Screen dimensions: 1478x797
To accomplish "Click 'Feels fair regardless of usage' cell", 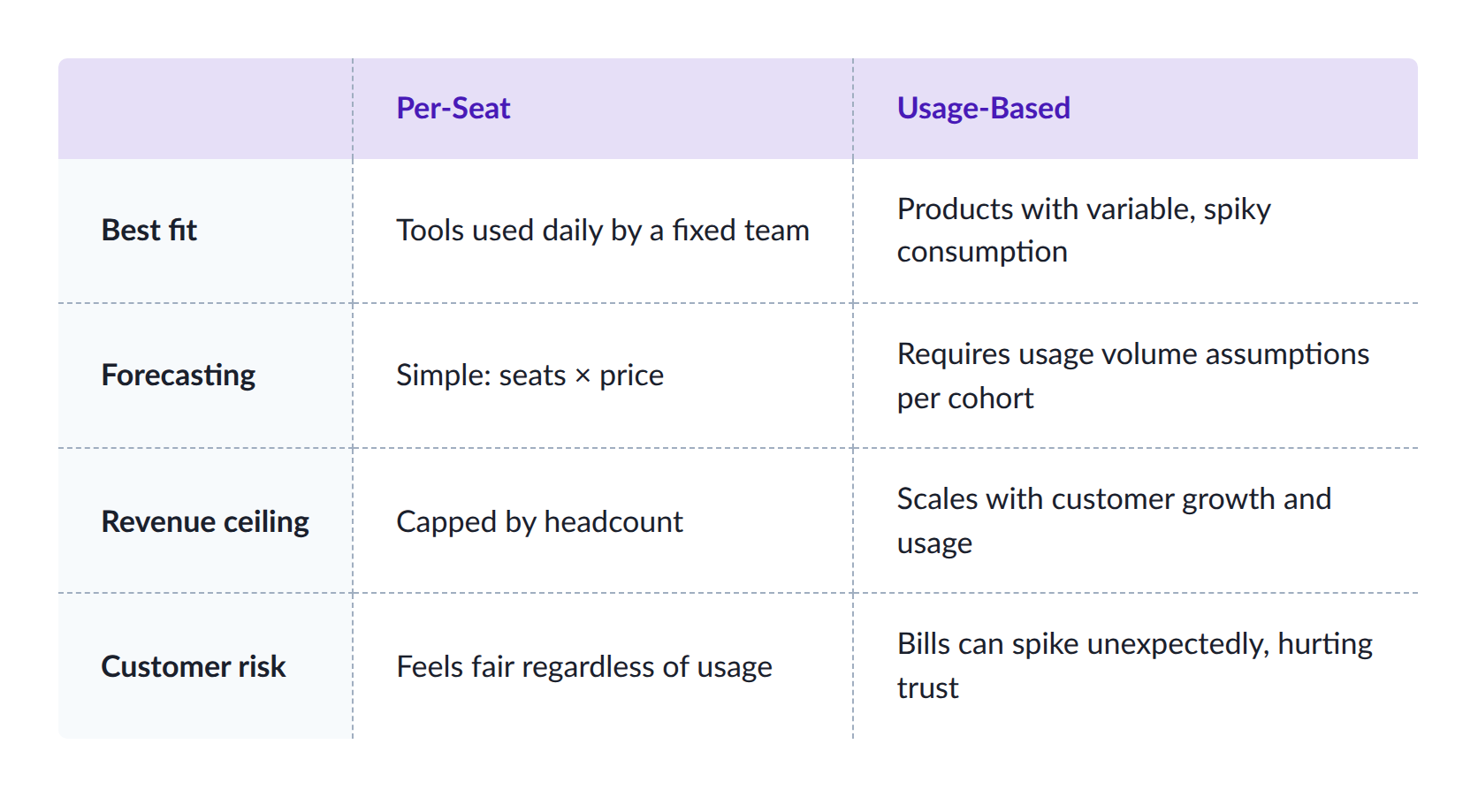I will pyautogui.click(x=603, y=666).
